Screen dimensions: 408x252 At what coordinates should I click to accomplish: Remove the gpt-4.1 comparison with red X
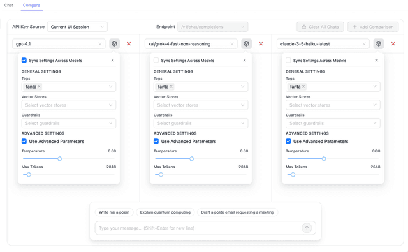(x=129, y=44)
